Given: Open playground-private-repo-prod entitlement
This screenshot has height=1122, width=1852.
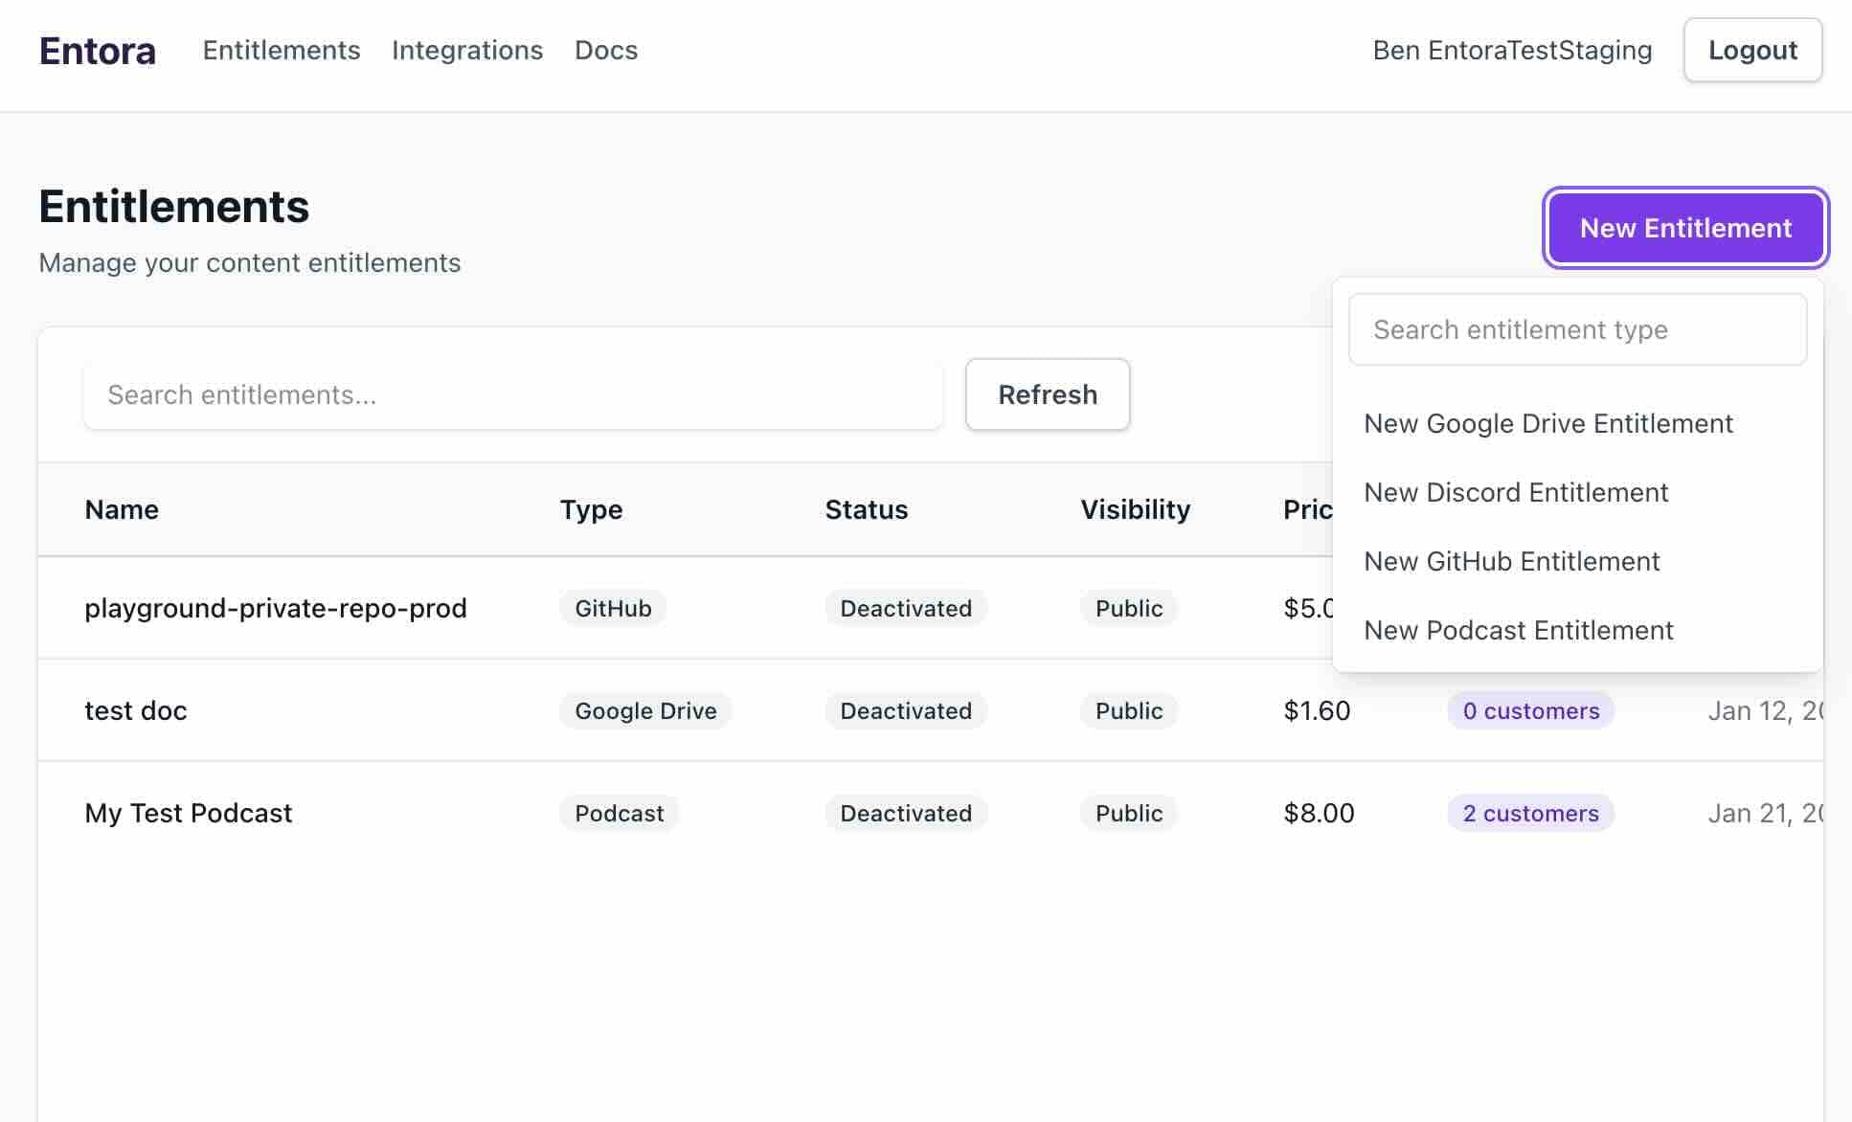Looking at the screenshot, I should [x=277, y=608].
